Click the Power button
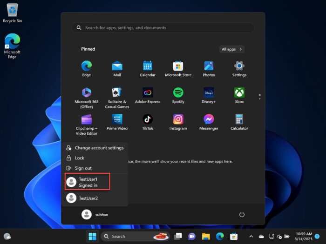The image size is (326, 244). pos(242,214)
